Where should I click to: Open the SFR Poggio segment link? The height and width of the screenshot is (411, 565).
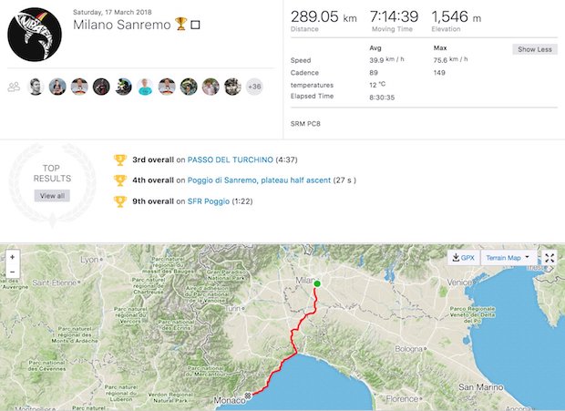click(209, 201)
